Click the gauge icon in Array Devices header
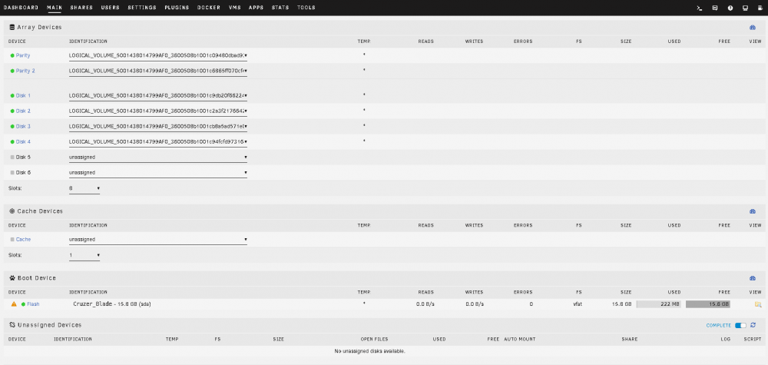768x365 pixels. (753, 28)
